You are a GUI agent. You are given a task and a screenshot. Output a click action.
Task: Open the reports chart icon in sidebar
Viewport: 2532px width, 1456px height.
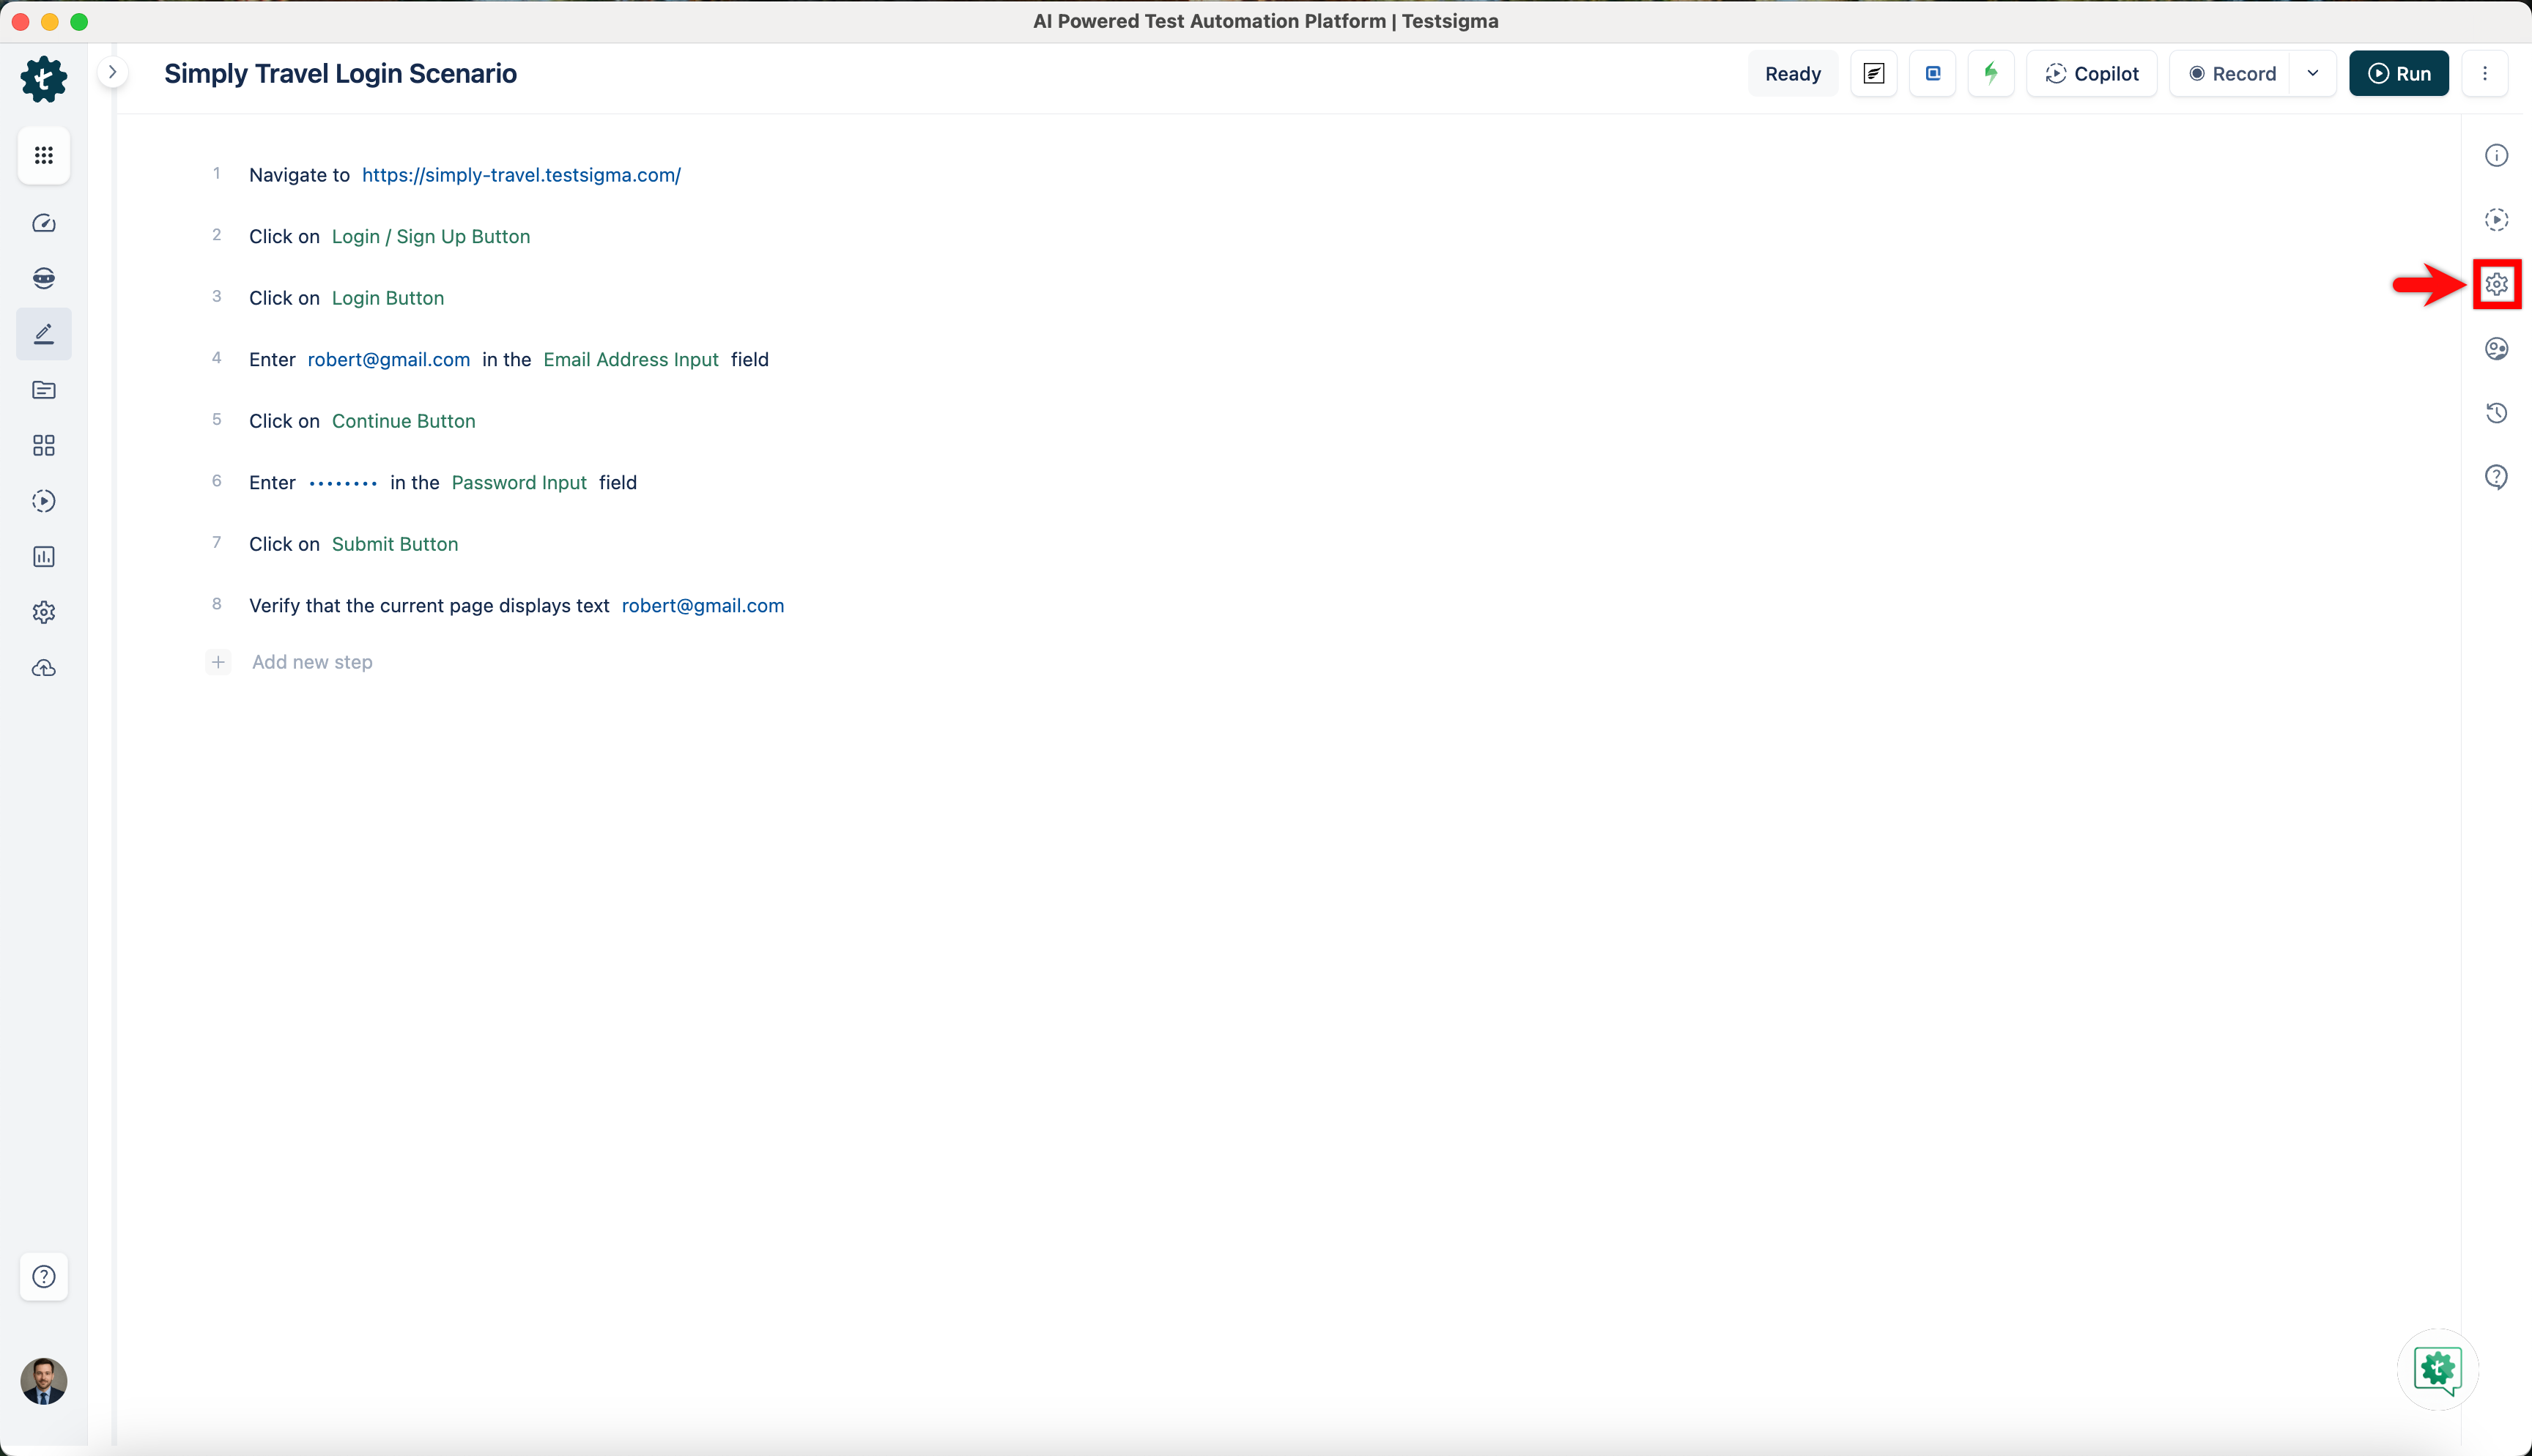click(x=44, y=557)
